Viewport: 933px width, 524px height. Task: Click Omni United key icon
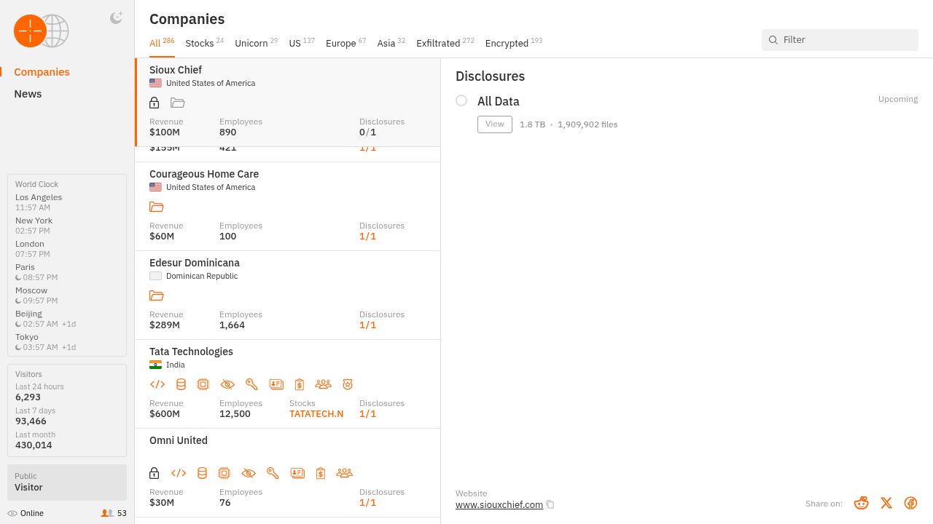(273, 473)
